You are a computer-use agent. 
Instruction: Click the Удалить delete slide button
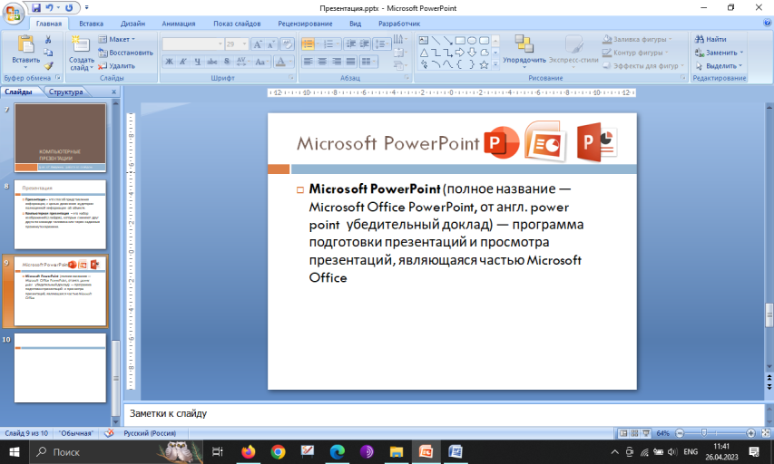(x=116, y=65)
